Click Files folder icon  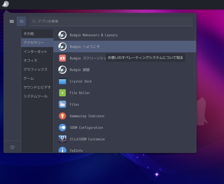pyautogui.click(x=62, y=104)
